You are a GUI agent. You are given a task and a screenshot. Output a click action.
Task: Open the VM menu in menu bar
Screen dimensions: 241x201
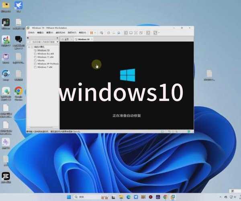tap(59, 32)
